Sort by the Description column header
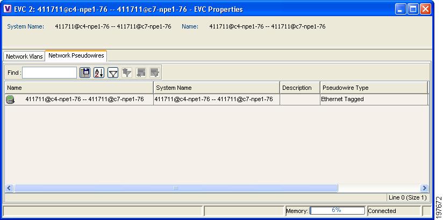Screen dimensions: 443x220 click(x=300, y=88)
